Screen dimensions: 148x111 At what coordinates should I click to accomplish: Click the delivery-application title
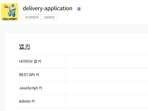(48, 8)
